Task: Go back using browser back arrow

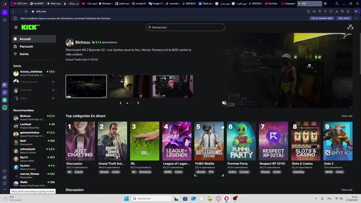Action: [13, 11]
